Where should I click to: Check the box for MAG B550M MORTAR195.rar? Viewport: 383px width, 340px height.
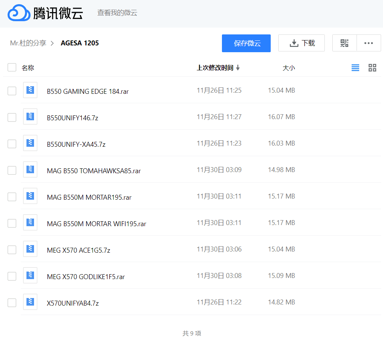12,197
